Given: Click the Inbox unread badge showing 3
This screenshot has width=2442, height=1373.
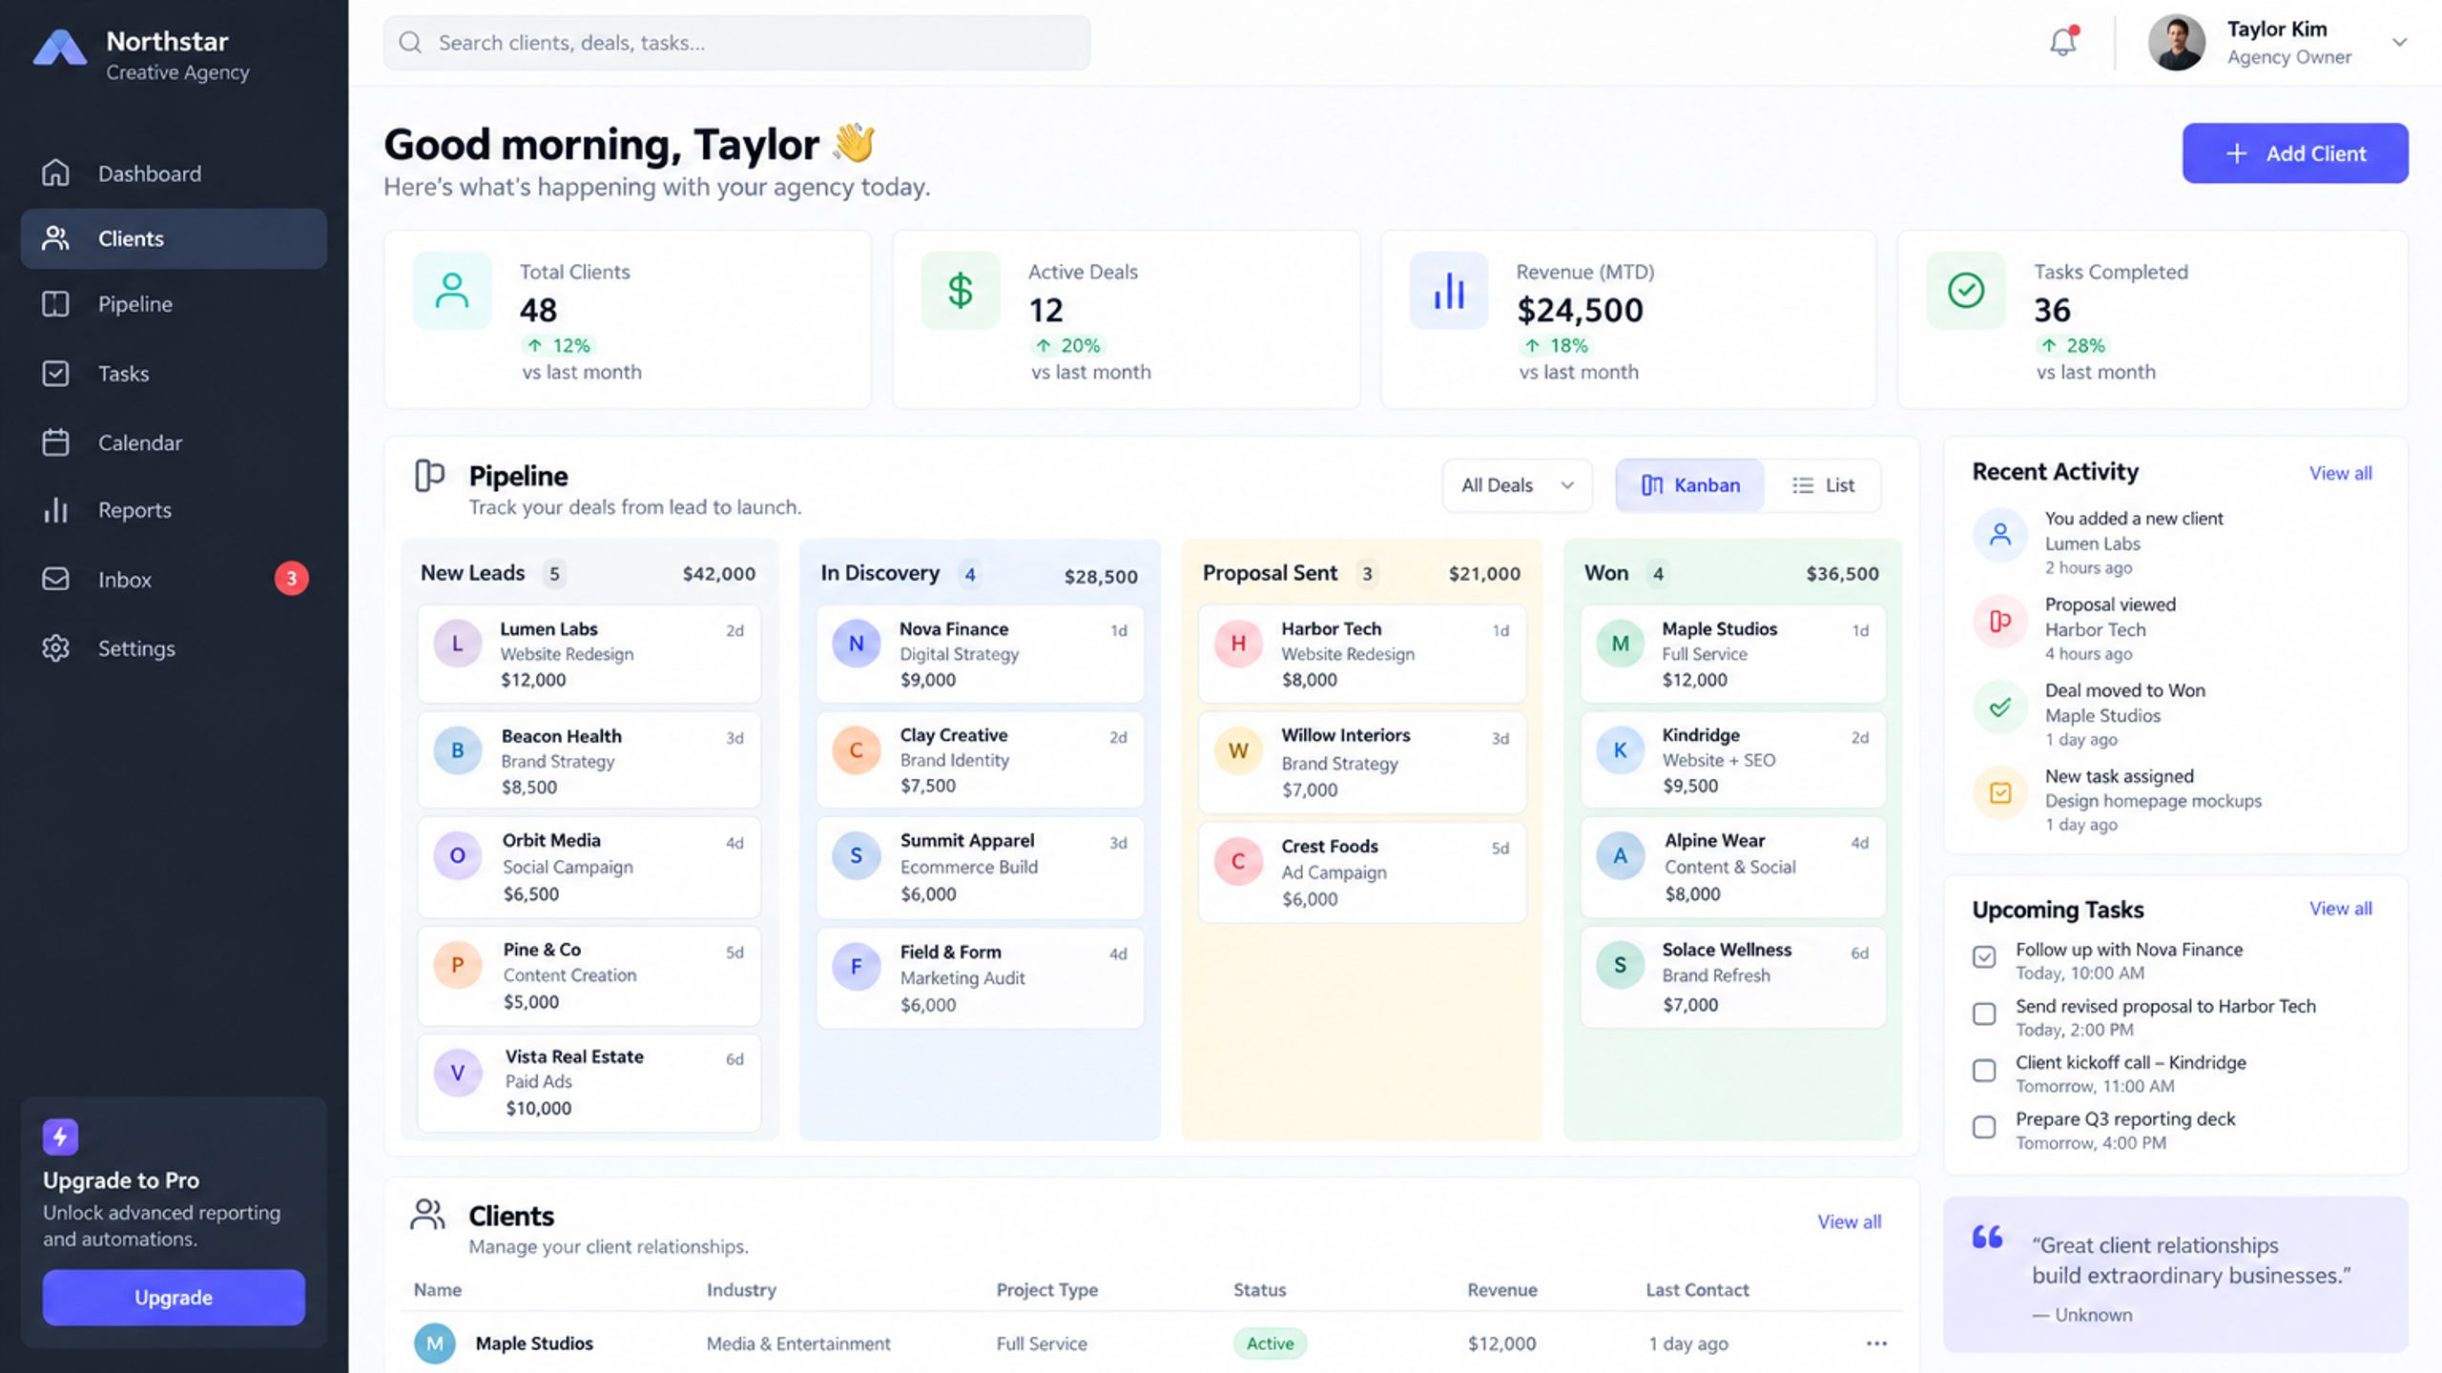Looking at the screenshot, I should point(292,578).
